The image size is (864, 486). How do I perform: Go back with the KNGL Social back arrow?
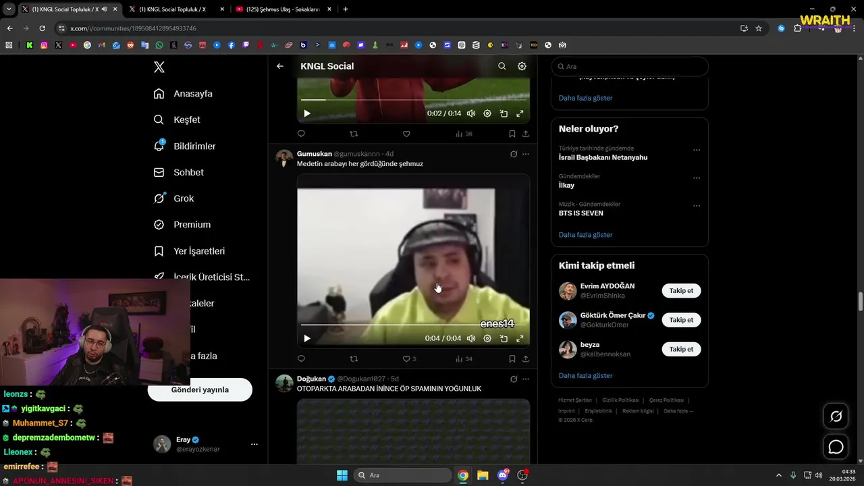(280, 66)
